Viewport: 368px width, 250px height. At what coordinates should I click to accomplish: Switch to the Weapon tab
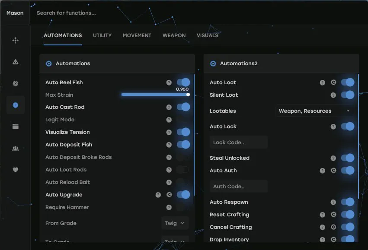tap(174, 35)
